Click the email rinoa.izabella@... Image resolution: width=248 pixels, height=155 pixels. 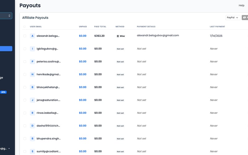click(x=47, y=113)
